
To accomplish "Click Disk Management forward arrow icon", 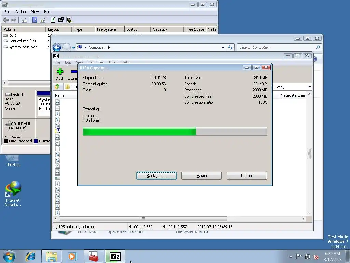I will click(14, 20).
